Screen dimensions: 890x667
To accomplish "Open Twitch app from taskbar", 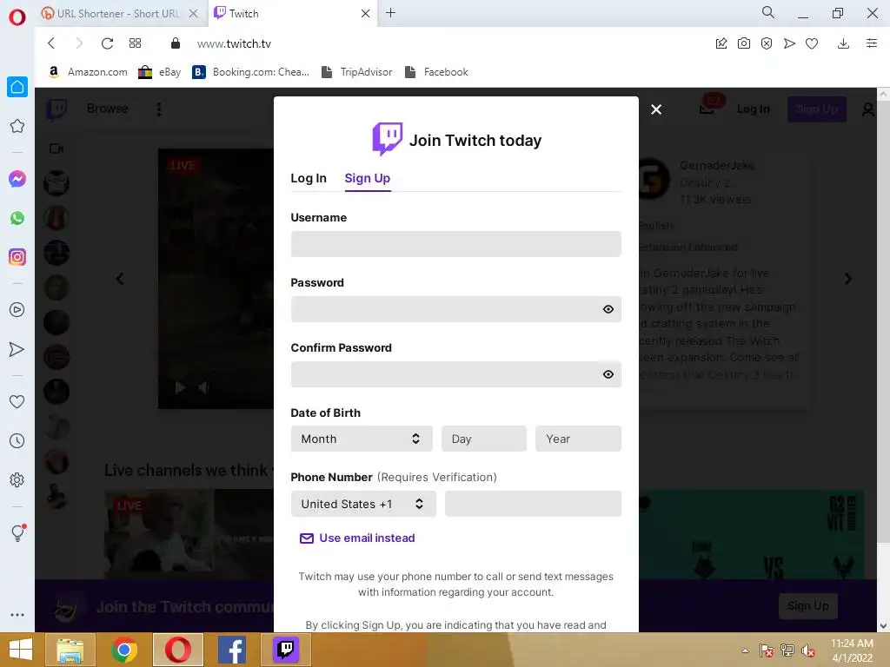I will tap(286, 650).
